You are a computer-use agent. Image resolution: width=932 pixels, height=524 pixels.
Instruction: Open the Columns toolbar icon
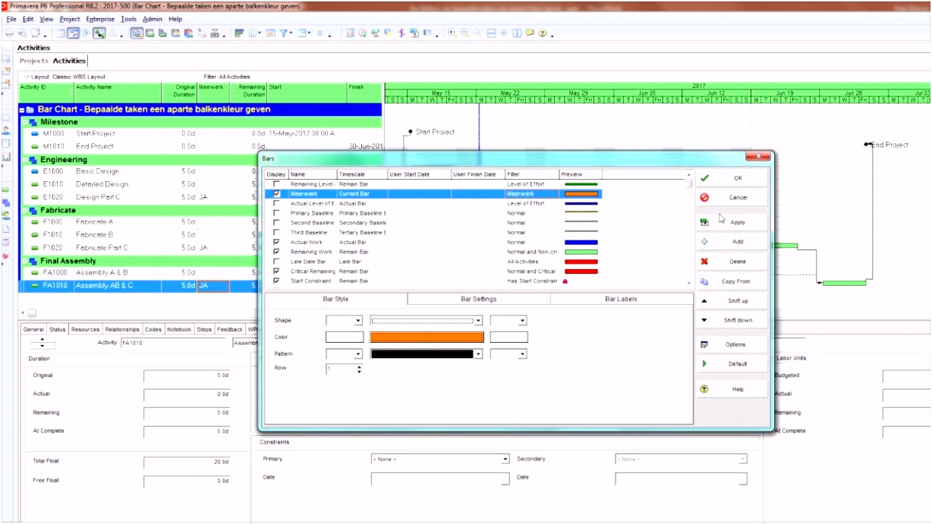tap(252, 33)
